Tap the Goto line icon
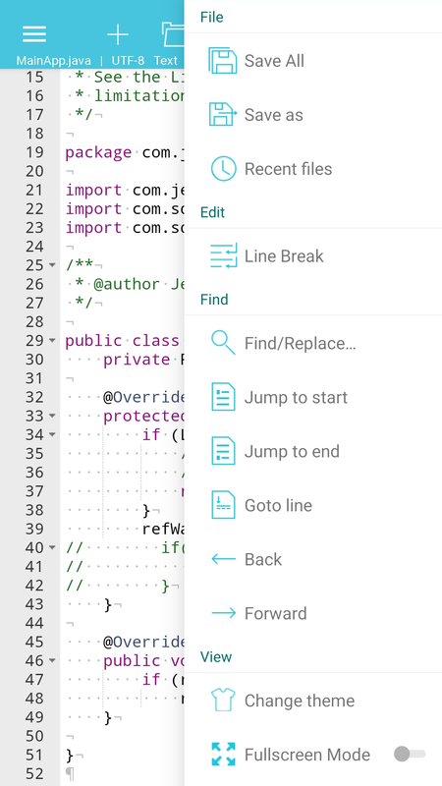This screenshot has height=786, width=442. pos(223,505)
